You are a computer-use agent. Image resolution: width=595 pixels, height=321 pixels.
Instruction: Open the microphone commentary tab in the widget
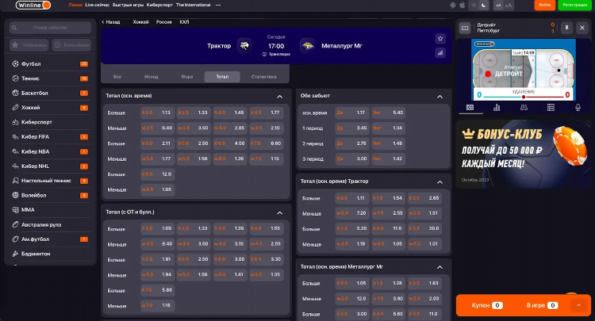pos(578,108)
